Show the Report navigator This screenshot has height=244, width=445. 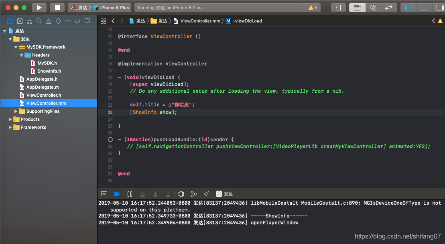[87, 21]
